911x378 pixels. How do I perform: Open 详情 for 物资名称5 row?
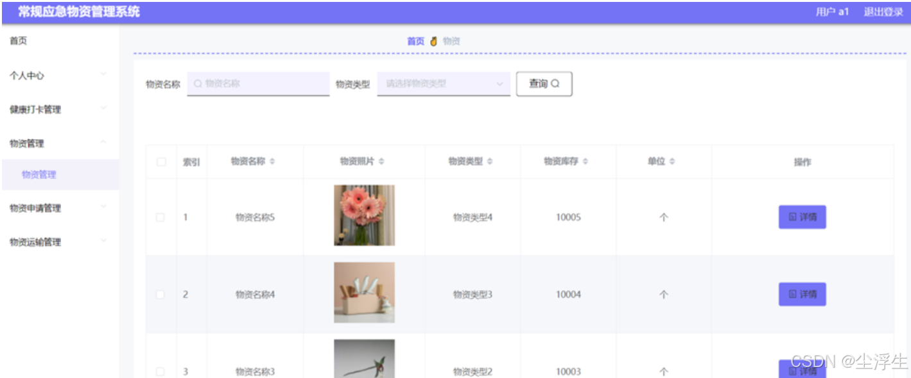tap(802, 217)
